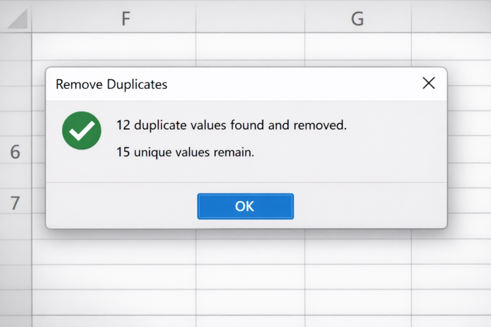Select column G header
Screen dimensions: 491x327
[357, 18]
